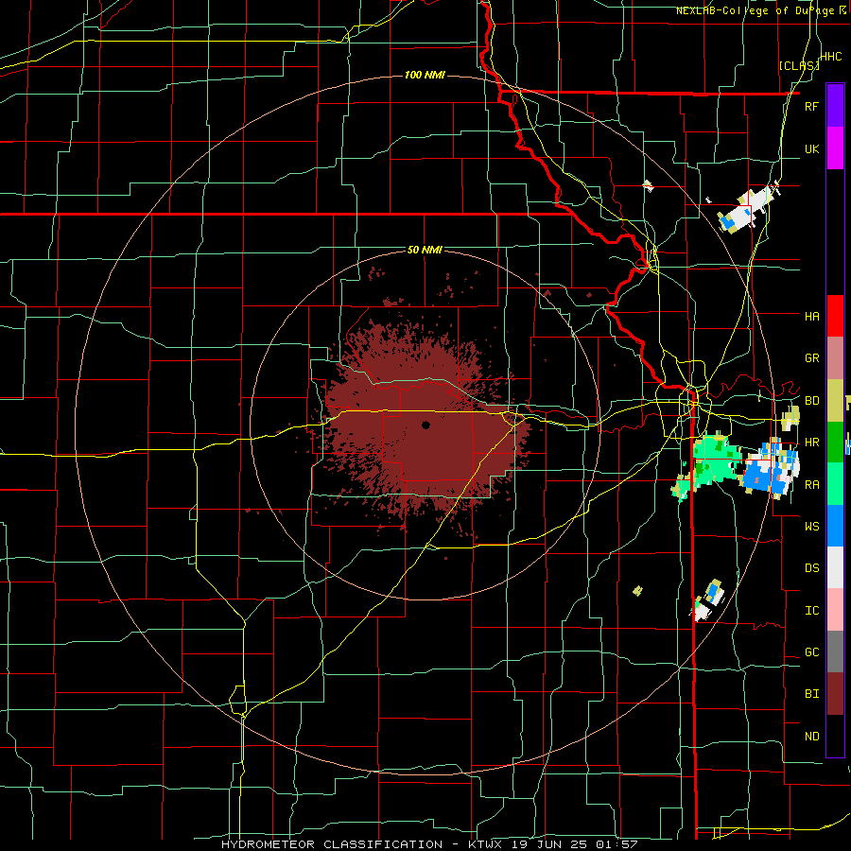The height and width of the screenshot is (851, 851).
Task: Click the GC gray legend swatch
Action: [835, 651]
